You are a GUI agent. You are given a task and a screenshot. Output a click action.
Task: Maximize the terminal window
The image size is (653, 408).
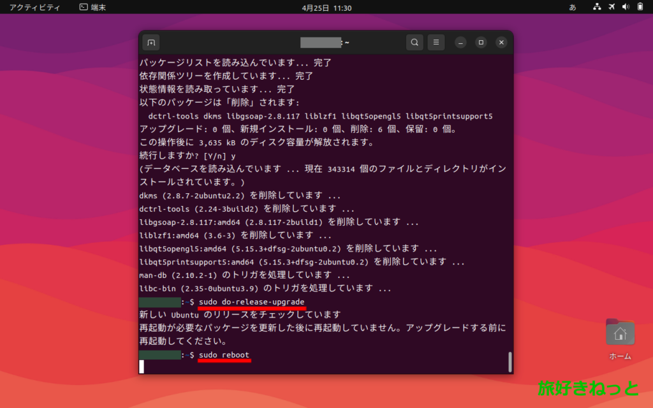(x=481, y=43)
